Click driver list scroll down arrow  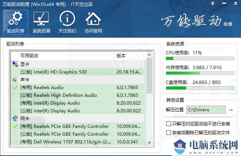[149, 142]
